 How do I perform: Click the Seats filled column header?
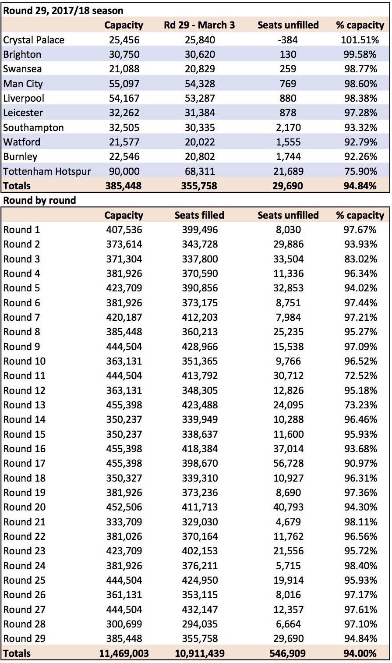(x=199, y=215)
